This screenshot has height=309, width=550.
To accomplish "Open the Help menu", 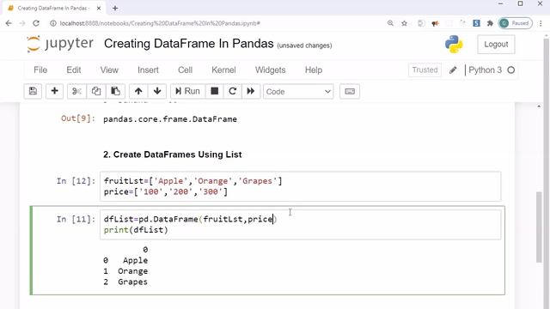I will (x=313, y=70).
